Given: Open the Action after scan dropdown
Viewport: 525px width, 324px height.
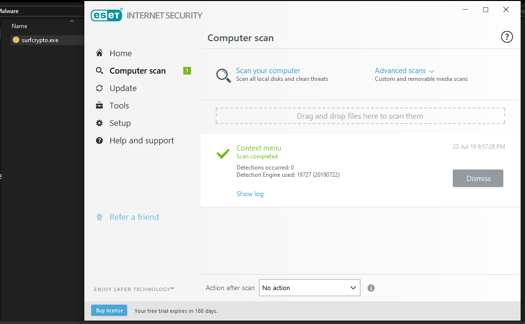Looking at the screenshot, I should click(309, 288).
